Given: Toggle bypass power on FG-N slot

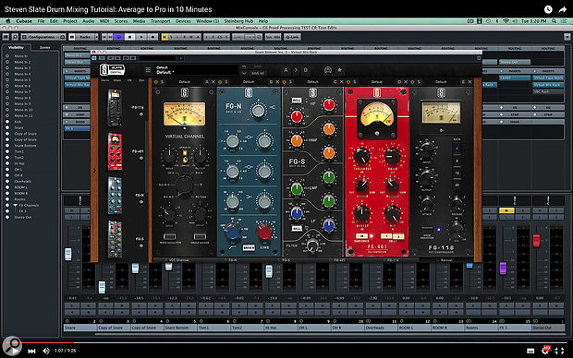Looking at the screenshot, I should pos(220,82).
